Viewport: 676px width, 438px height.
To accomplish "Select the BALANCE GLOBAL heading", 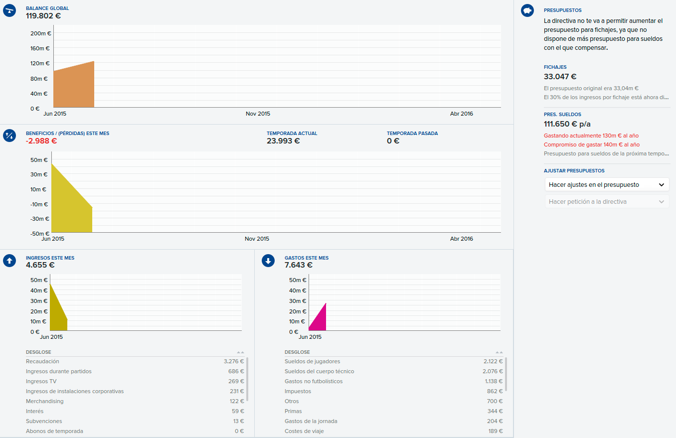I will tap(47, 8).
